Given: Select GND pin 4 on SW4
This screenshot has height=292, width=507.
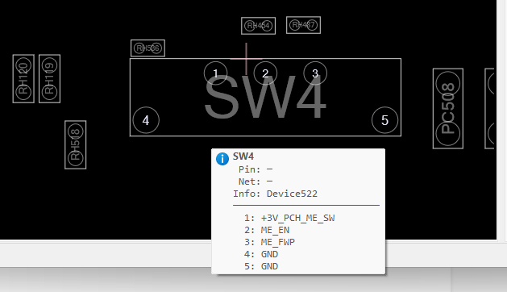Looking at the screenshot, I should 146,120.
